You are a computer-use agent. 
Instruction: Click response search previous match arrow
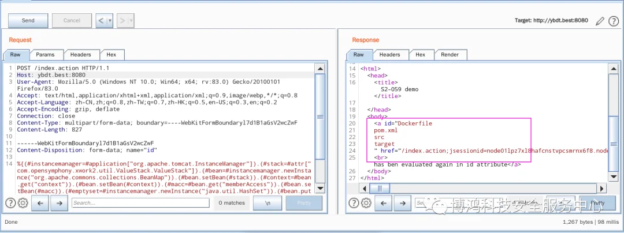click(x=383, y=203)
